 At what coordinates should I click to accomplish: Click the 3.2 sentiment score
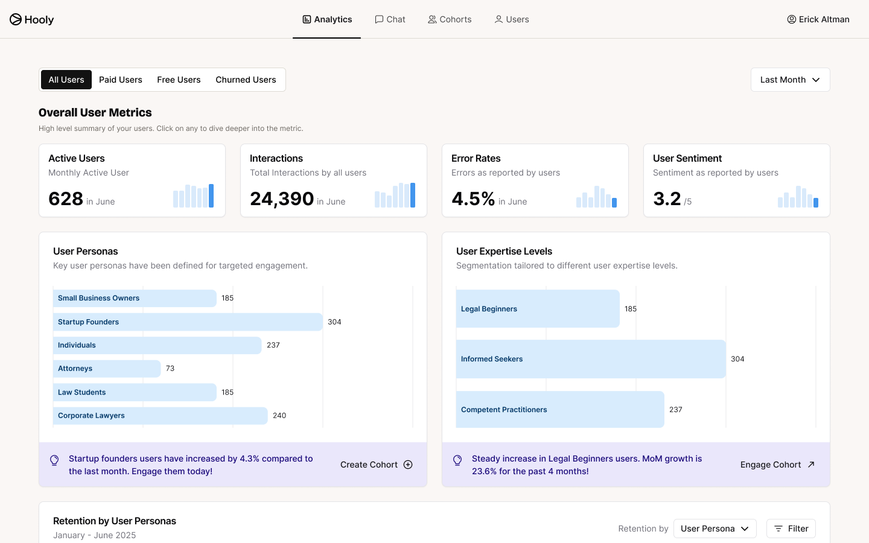pyautogui.click(x=667, y=198)
